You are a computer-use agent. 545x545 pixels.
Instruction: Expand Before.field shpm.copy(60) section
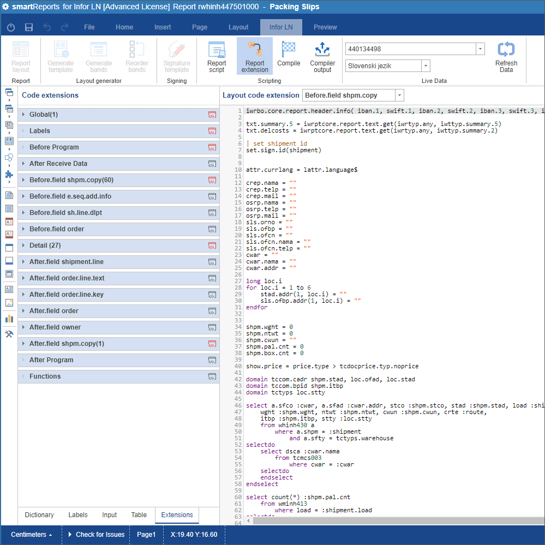click(23, 179)
